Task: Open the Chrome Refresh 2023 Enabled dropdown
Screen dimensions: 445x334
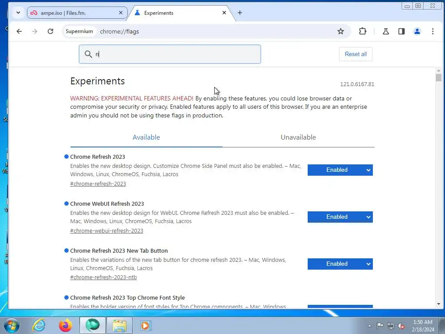Action: [340, 170]
